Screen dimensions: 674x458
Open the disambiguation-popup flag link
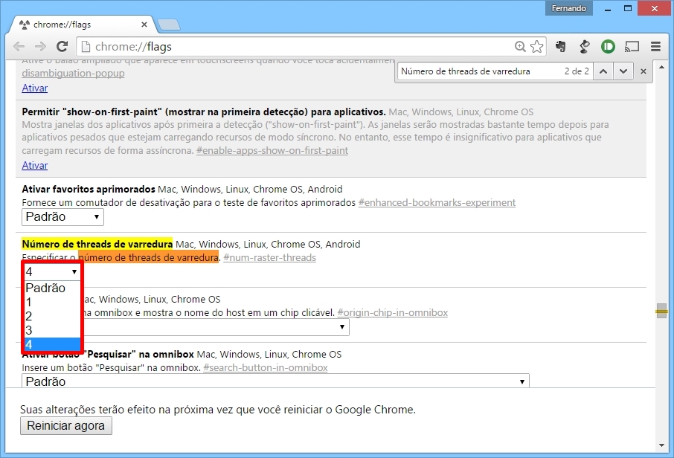73,73
